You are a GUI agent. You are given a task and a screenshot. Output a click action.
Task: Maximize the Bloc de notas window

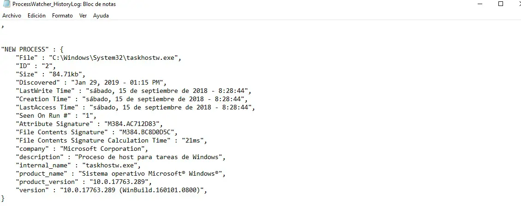pos(501,4)
